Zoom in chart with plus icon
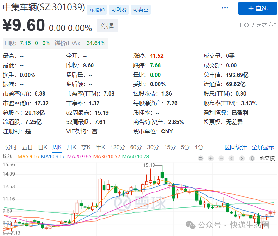The height and width of the screenshot is (236, 278). 211,158
